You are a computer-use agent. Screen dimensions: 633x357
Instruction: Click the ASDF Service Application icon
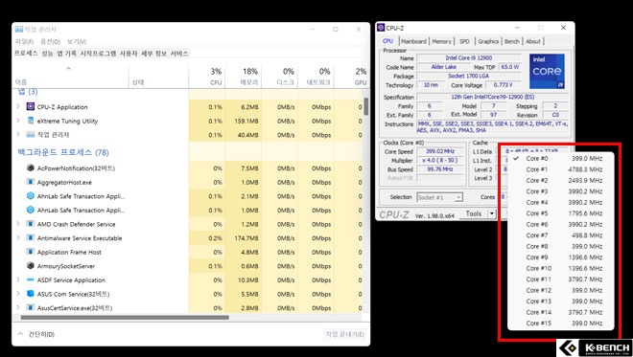click(x=31, y=279)
